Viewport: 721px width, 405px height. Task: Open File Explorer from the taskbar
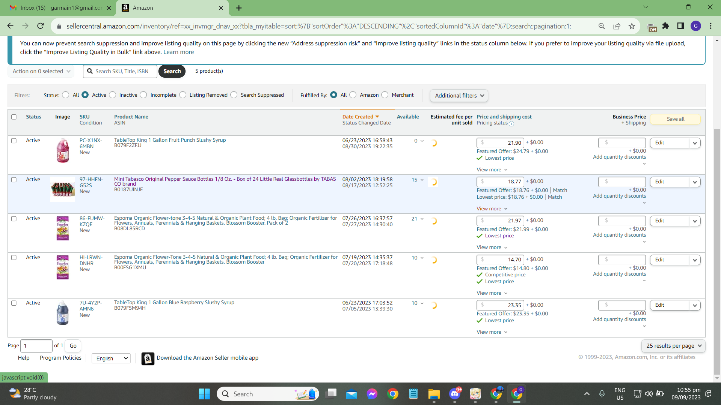pos(434,394)
